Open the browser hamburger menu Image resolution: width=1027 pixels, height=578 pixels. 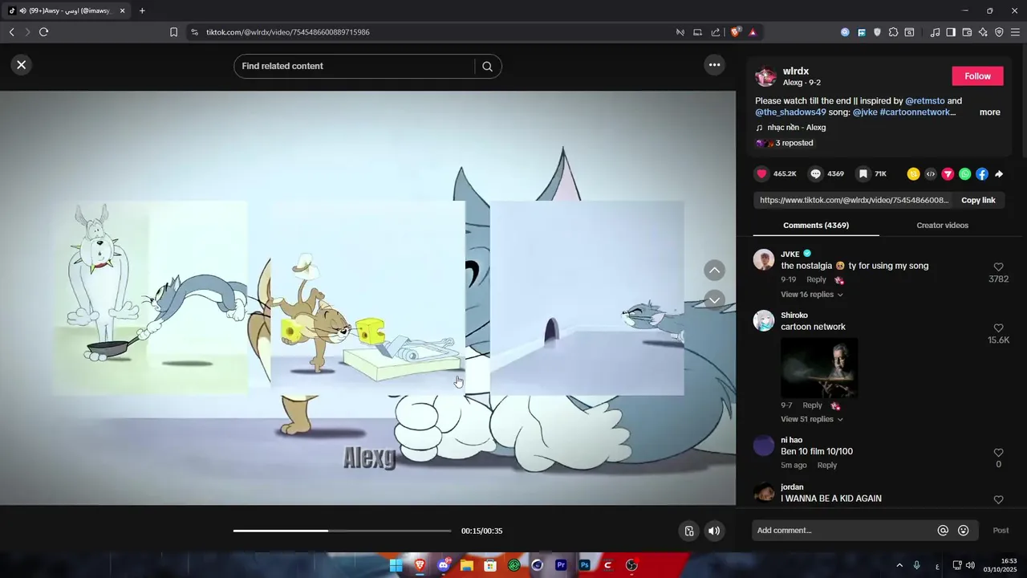(1015, 32)
